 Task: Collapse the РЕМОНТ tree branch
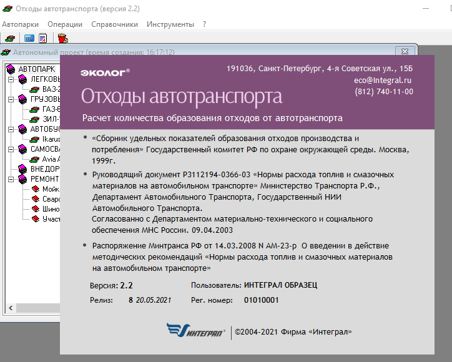point(11,179)
